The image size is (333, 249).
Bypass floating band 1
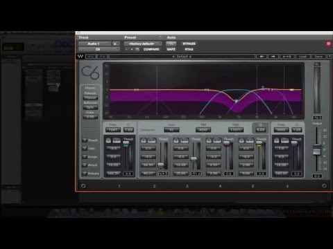(x=117, y=140)
